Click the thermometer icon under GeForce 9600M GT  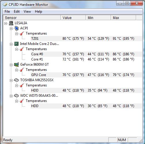pyautogui.click(x=22, y=70)
